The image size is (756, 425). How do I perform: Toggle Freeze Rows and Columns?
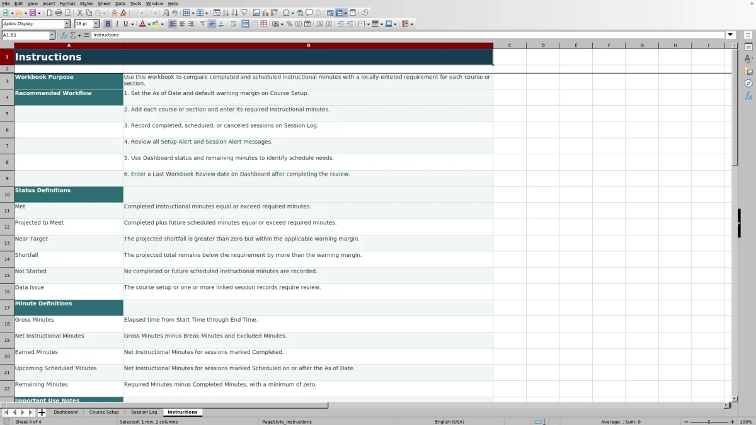339,13
